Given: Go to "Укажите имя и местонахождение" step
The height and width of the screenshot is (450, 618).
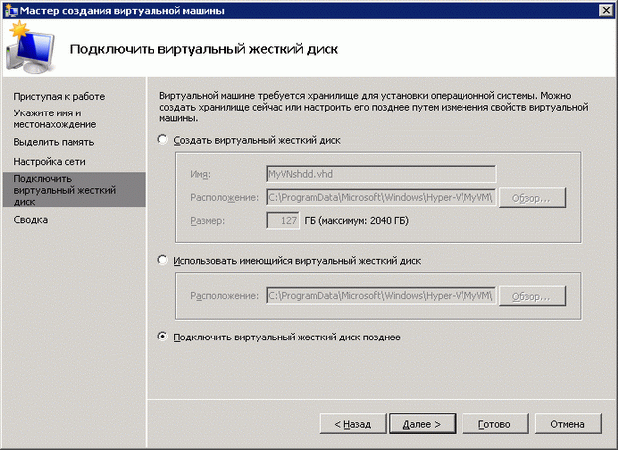Looking at the screenshot, I should 55,119.
